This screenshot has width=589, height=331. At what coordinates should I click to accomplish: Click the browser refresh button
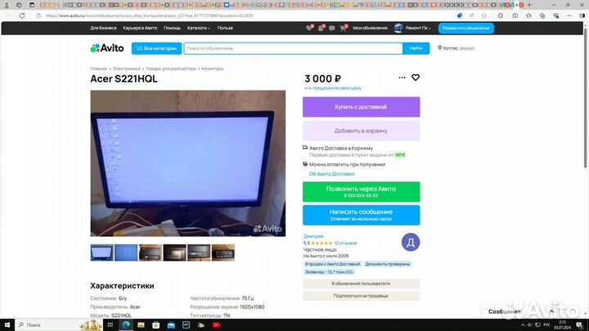pyautogui.click(x=22, y=16)
